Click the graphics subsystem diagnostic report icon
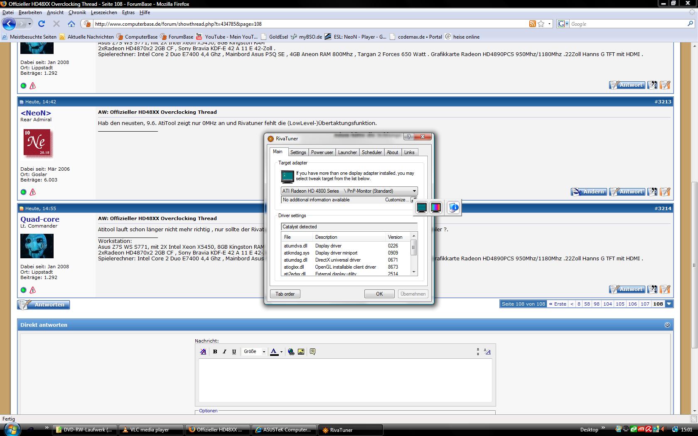This screenshot has width=698, height=436. [x=453, y=207]
